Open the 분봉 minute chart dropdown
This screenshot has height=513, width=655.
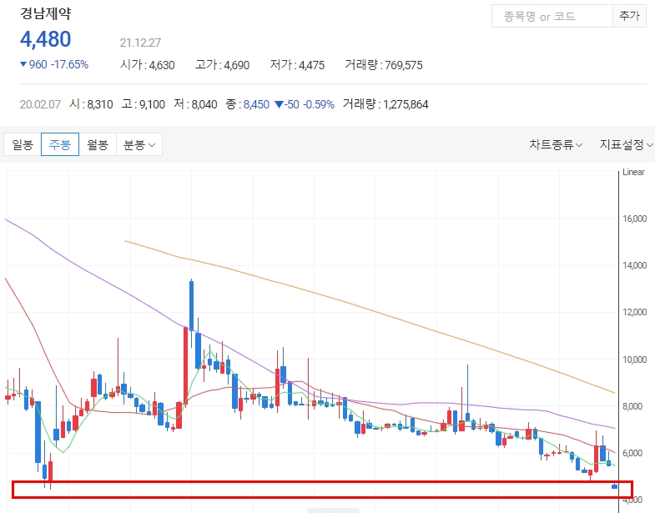pos(139,144)
